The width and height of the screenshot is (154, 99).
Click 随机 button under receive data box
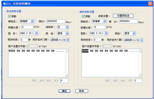click(108, 81)
